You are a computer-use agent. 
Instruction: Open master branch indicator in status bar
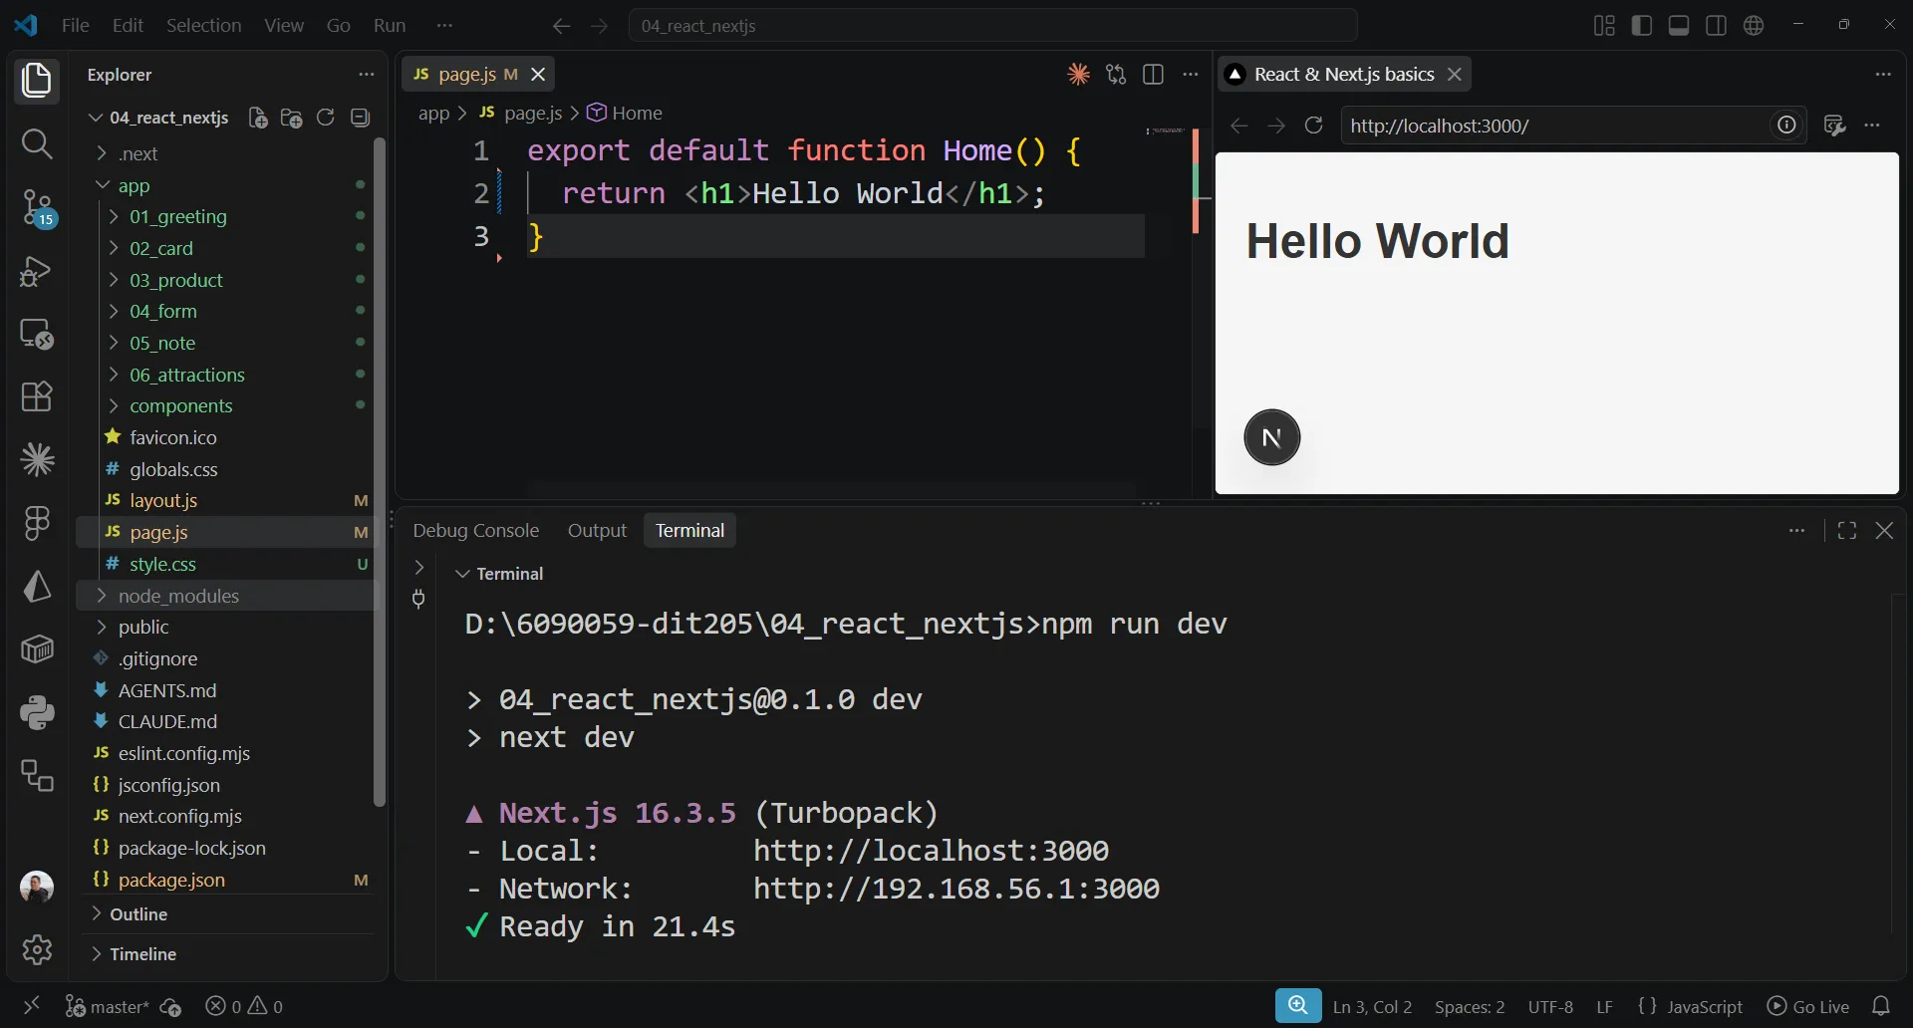point(107,1006)
